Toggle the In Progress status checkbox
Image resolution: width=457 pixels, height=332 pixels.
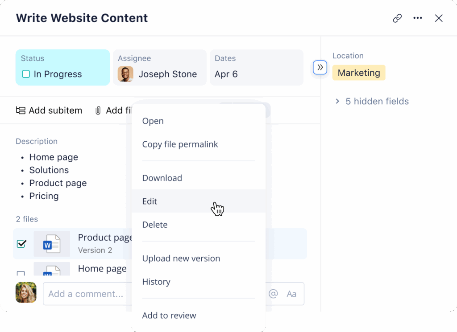[x=26, y=74]
